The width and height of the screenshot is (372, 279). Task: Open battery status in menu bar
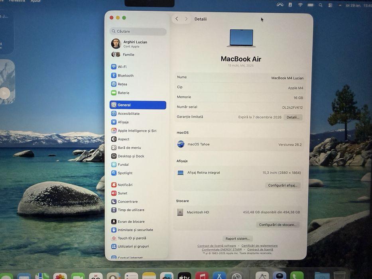pyautogui.click(x=310, y=5)
